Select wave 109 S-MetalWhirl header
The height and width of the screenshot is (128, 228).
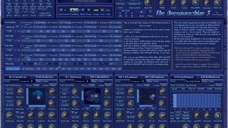tap(100, 77)
